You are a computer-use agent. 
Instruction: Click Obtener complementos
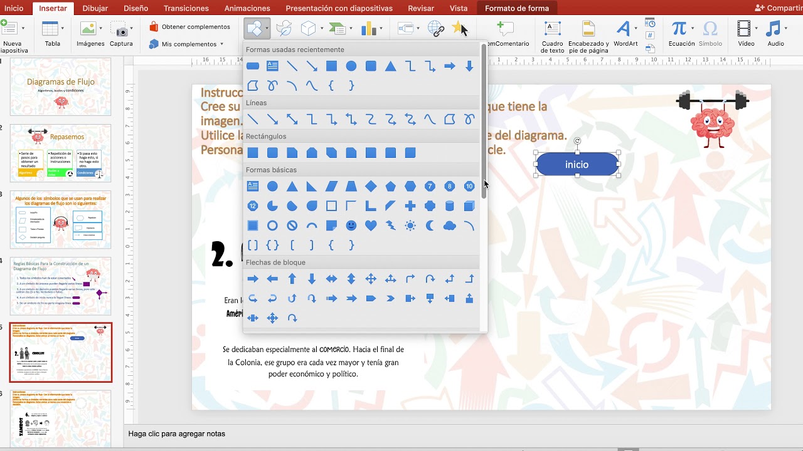pos(190,27)
